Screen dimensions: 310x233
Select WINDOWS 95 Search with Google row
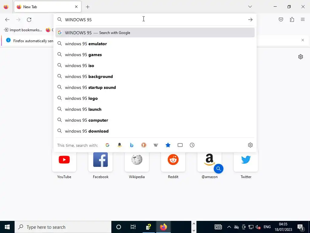(155, 33)
